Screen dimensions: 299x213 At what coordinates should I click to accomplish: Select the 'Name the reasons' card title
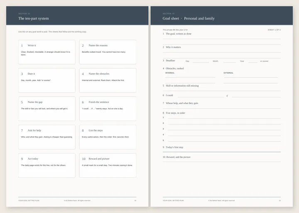[x=98, y=45]
